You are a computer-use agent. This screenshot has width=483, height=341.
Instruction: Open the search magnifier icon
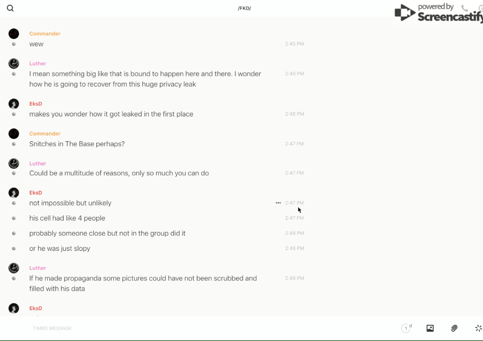(x=10, y=8)
